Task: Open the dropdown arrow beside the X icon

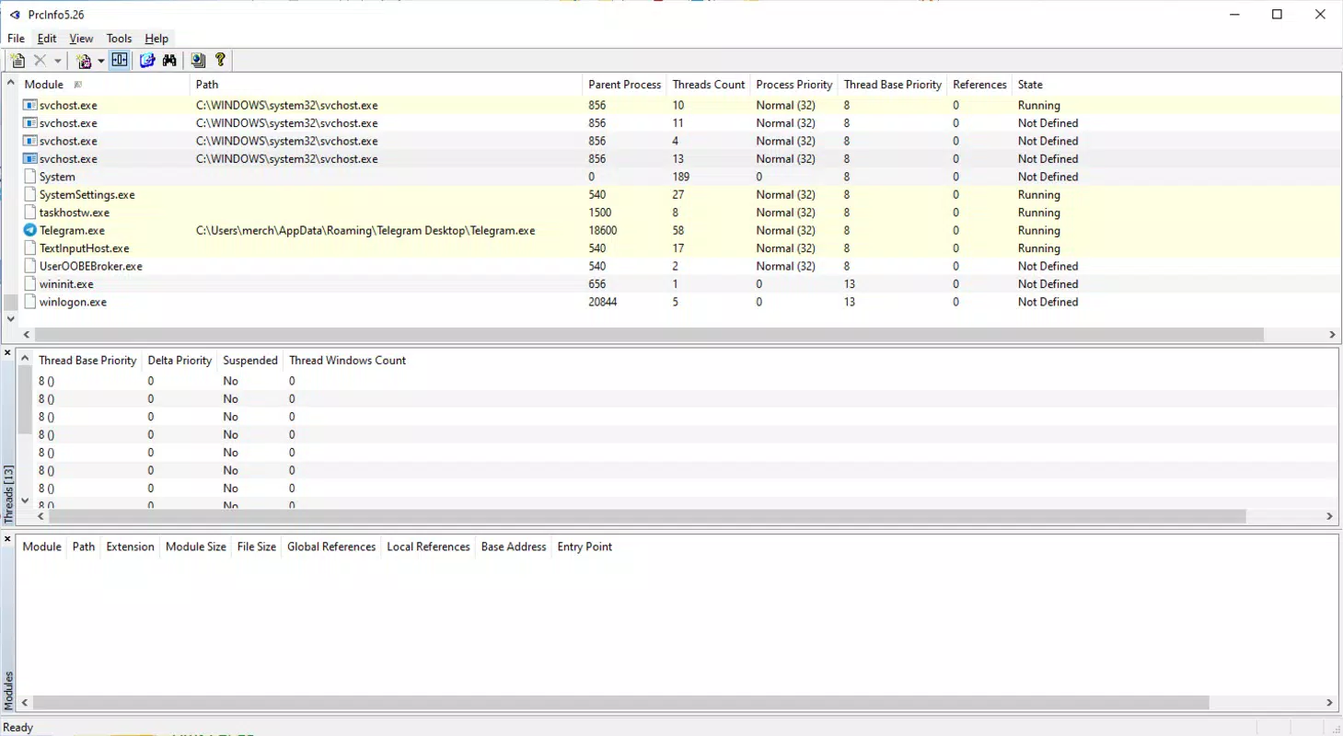Action: [x=57, y=61]
